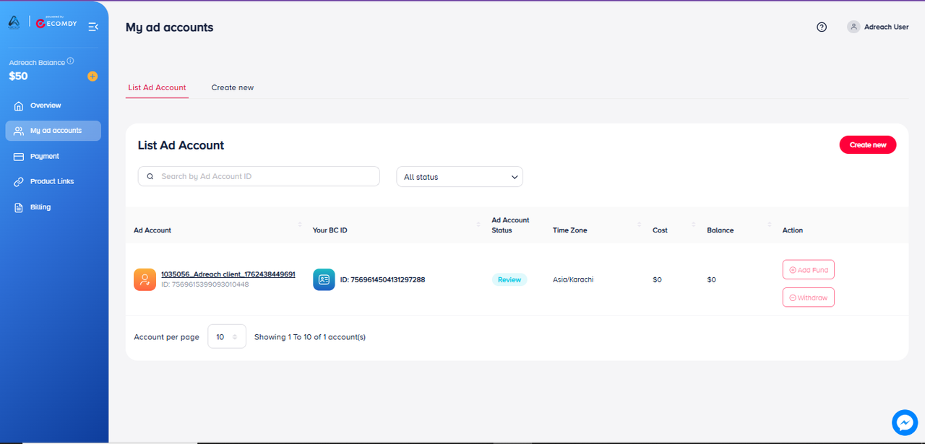The image size is (925, 444).
Task: Switch to the Create new tab
Action: click(x=233, y=87)
